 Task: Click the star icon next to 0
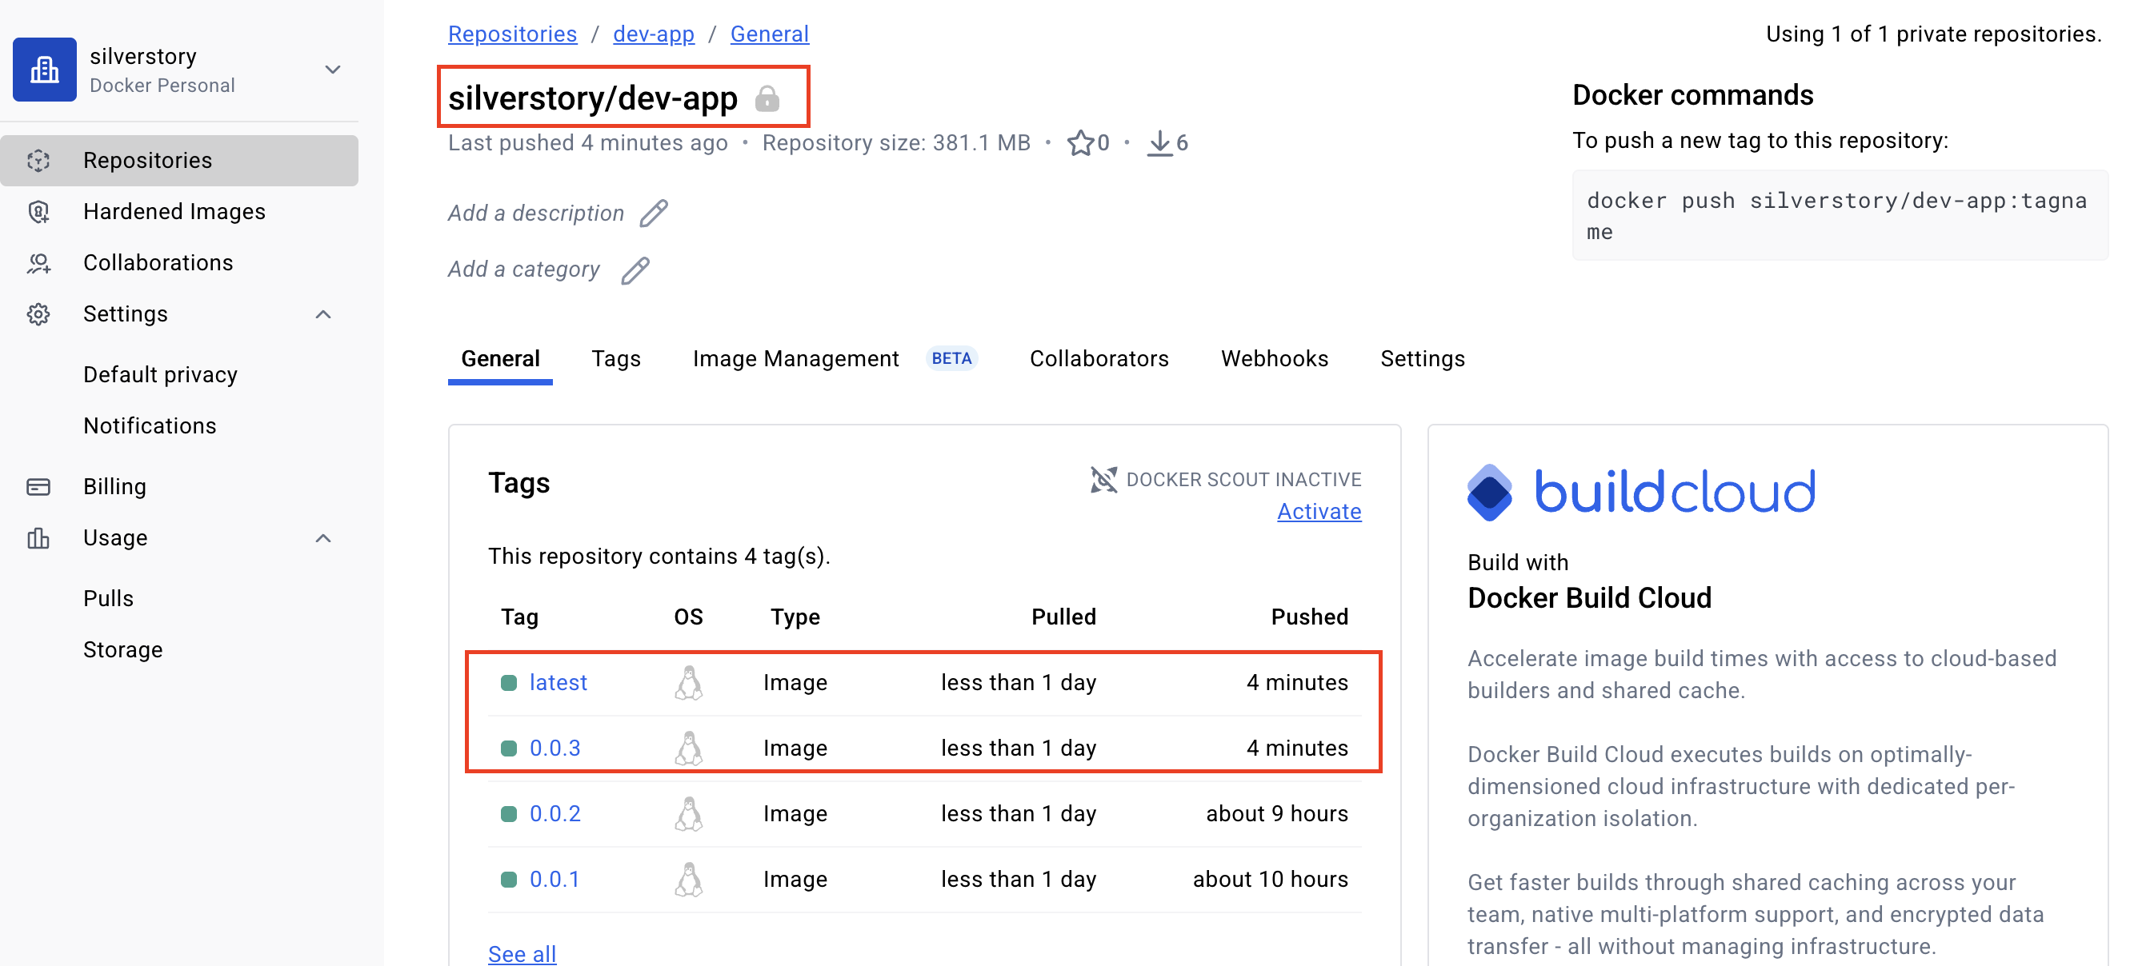click(x=1079, y=142)
